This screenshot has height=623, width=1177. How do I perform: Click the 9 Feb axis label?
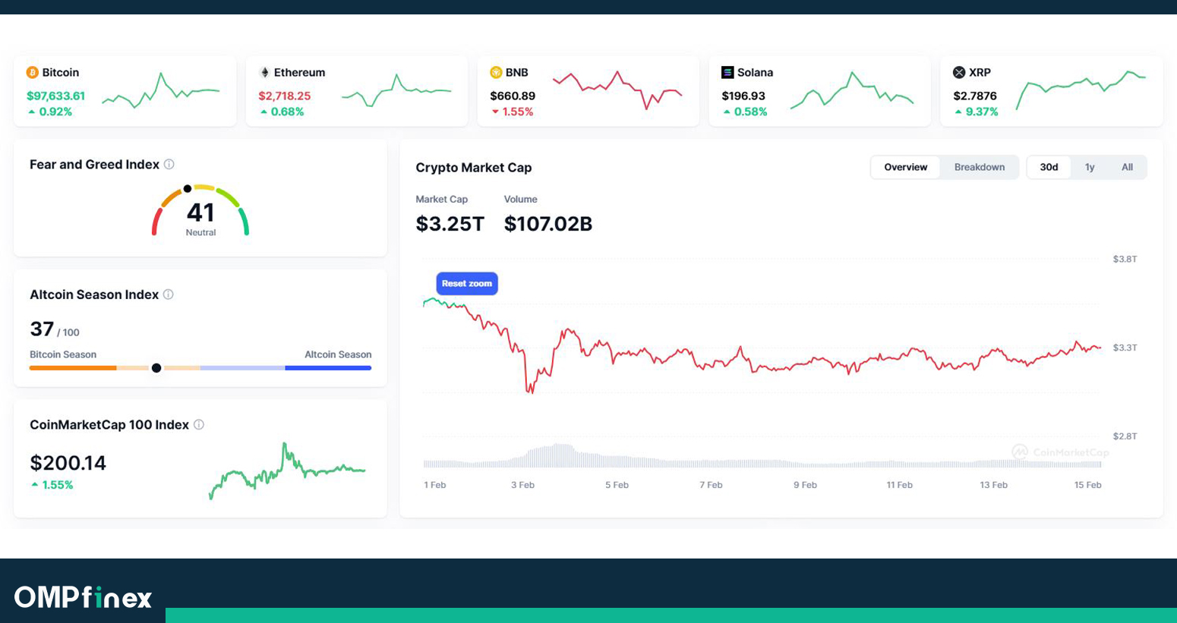pyautogui.click(x=805, y=485)
